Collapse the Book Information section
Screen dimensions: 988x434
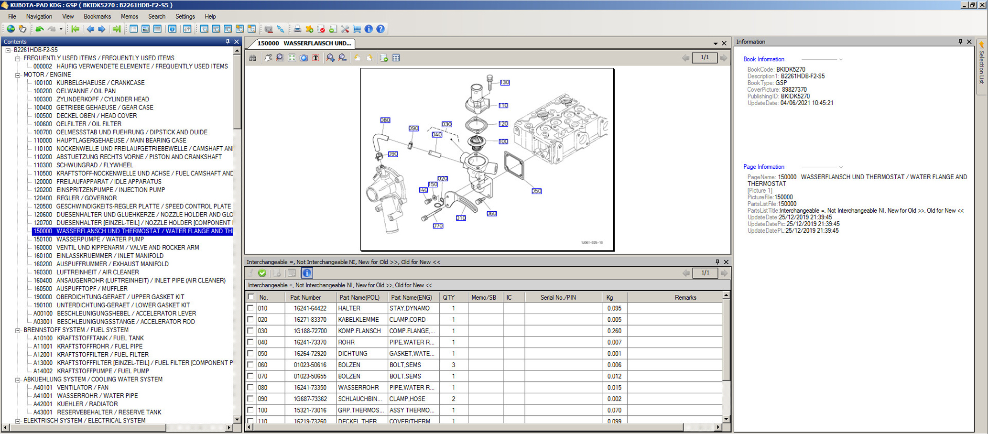click(841, 60)
